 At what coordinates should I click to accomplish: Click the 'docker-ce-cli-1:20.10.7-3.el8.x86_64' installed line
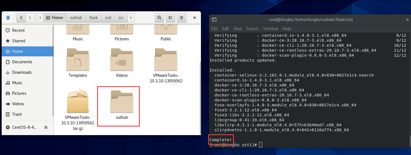[259, 90]
